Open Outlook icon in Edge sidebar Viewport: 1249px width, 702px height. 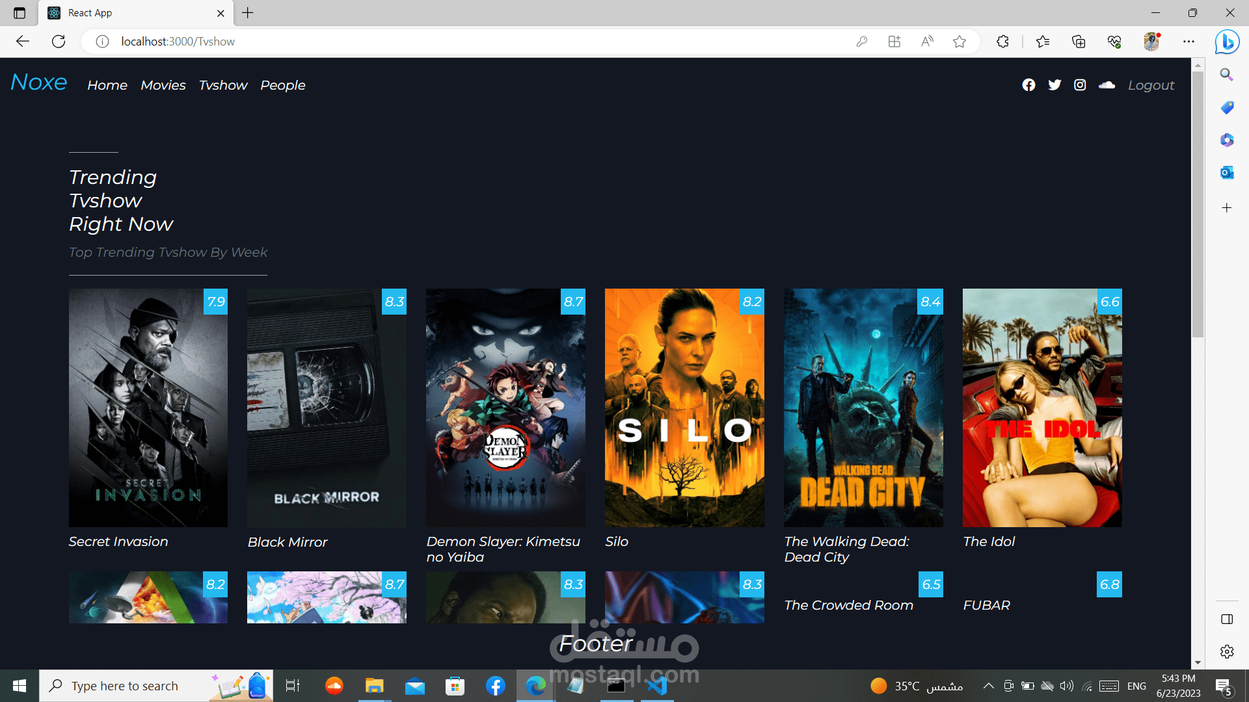click(x=1227, y=172)
